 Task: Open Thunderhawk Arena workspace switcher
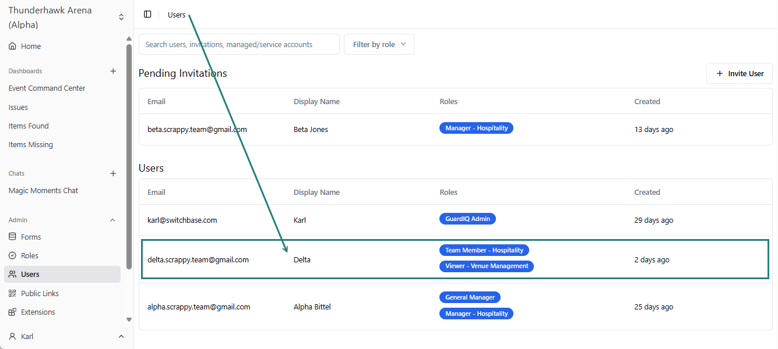point(121,17)
